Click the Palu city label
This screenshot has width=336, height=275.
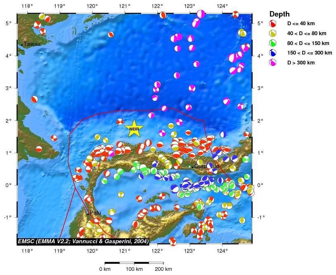[95, 213]
